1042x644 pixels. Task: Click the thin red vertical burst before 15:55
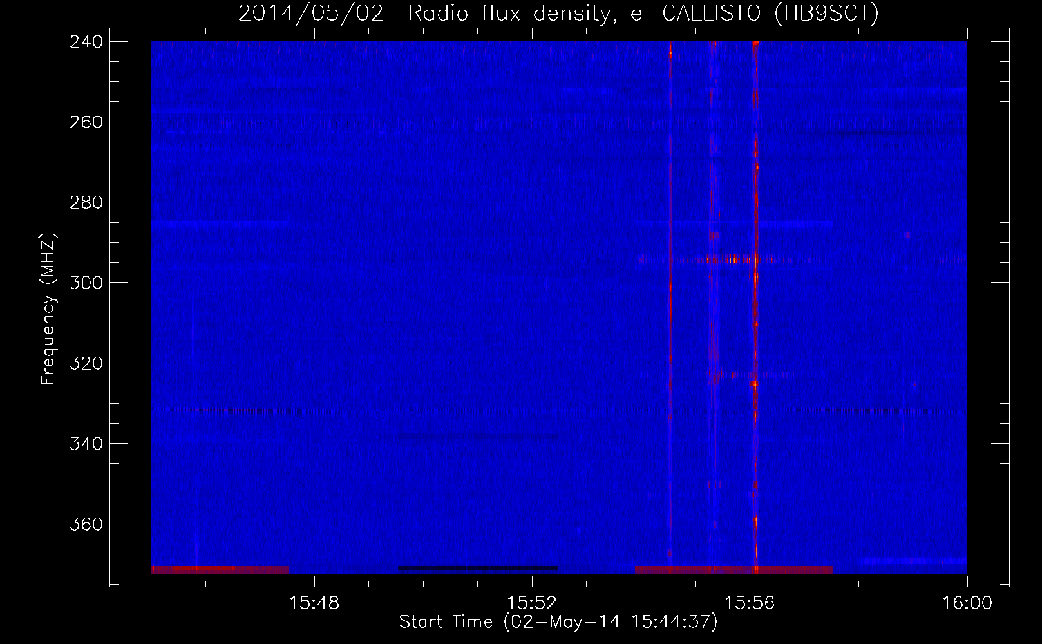[670, 307]
